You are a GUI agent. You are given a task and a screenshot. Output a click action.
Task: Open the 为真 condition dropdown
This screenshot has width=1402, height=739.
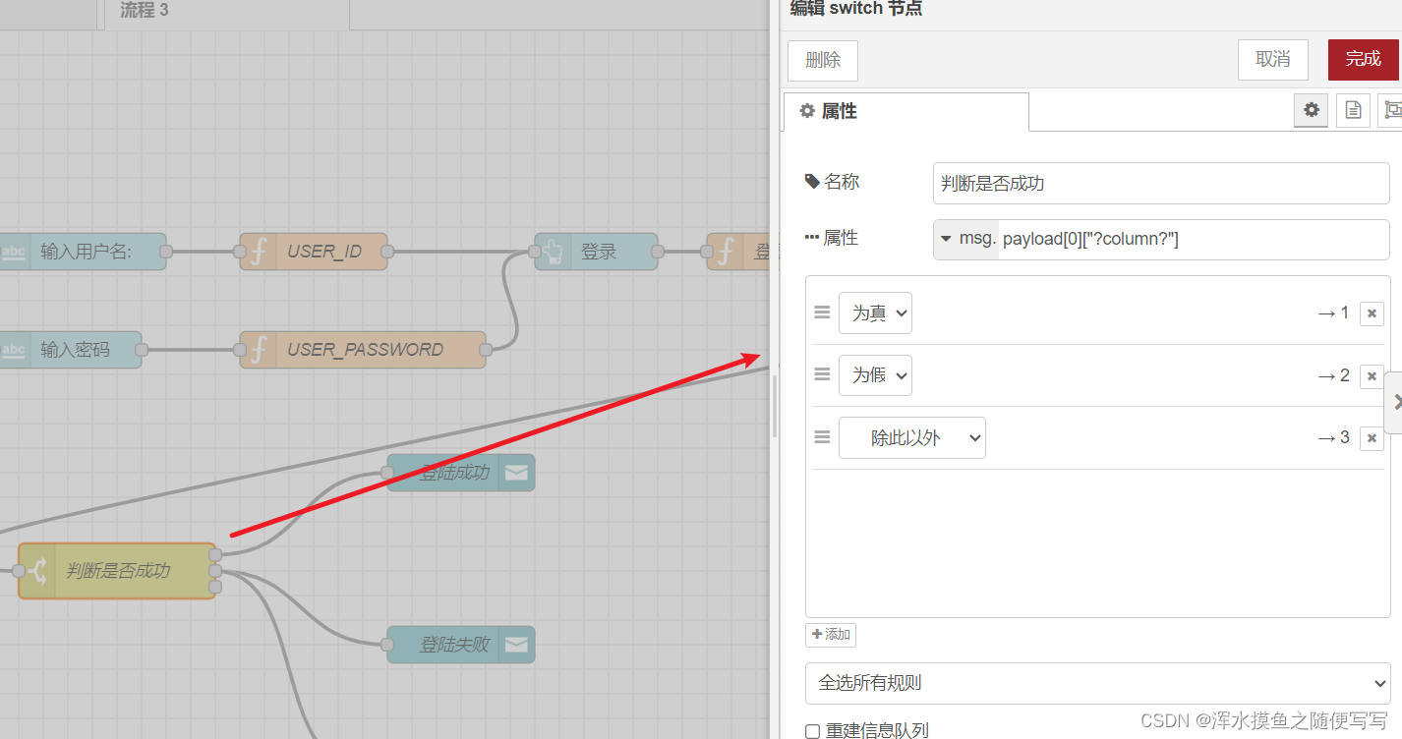875,312
